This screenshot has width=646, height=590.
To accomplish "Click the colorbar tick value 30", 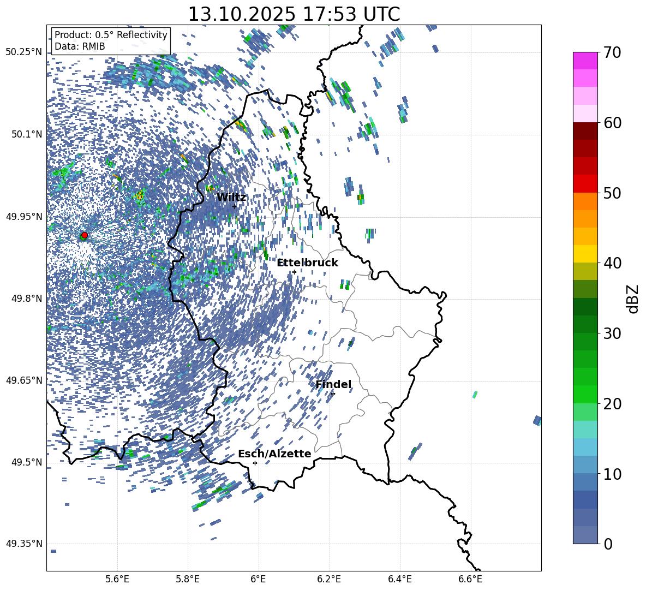I will [x=612, y=333].
